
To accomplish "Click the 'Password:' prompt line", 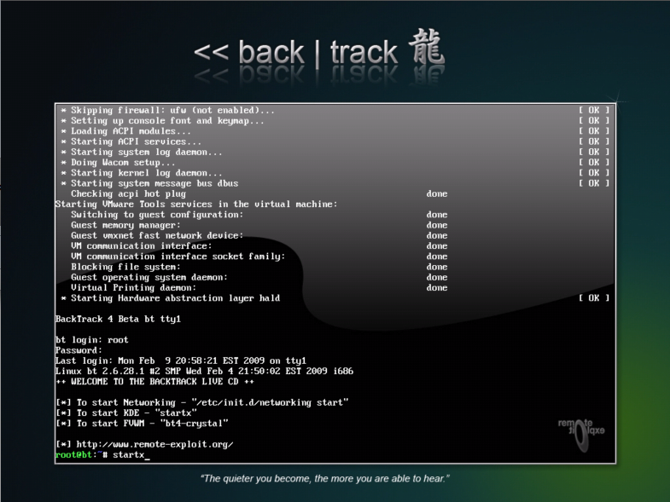I will tap(79, 350).
